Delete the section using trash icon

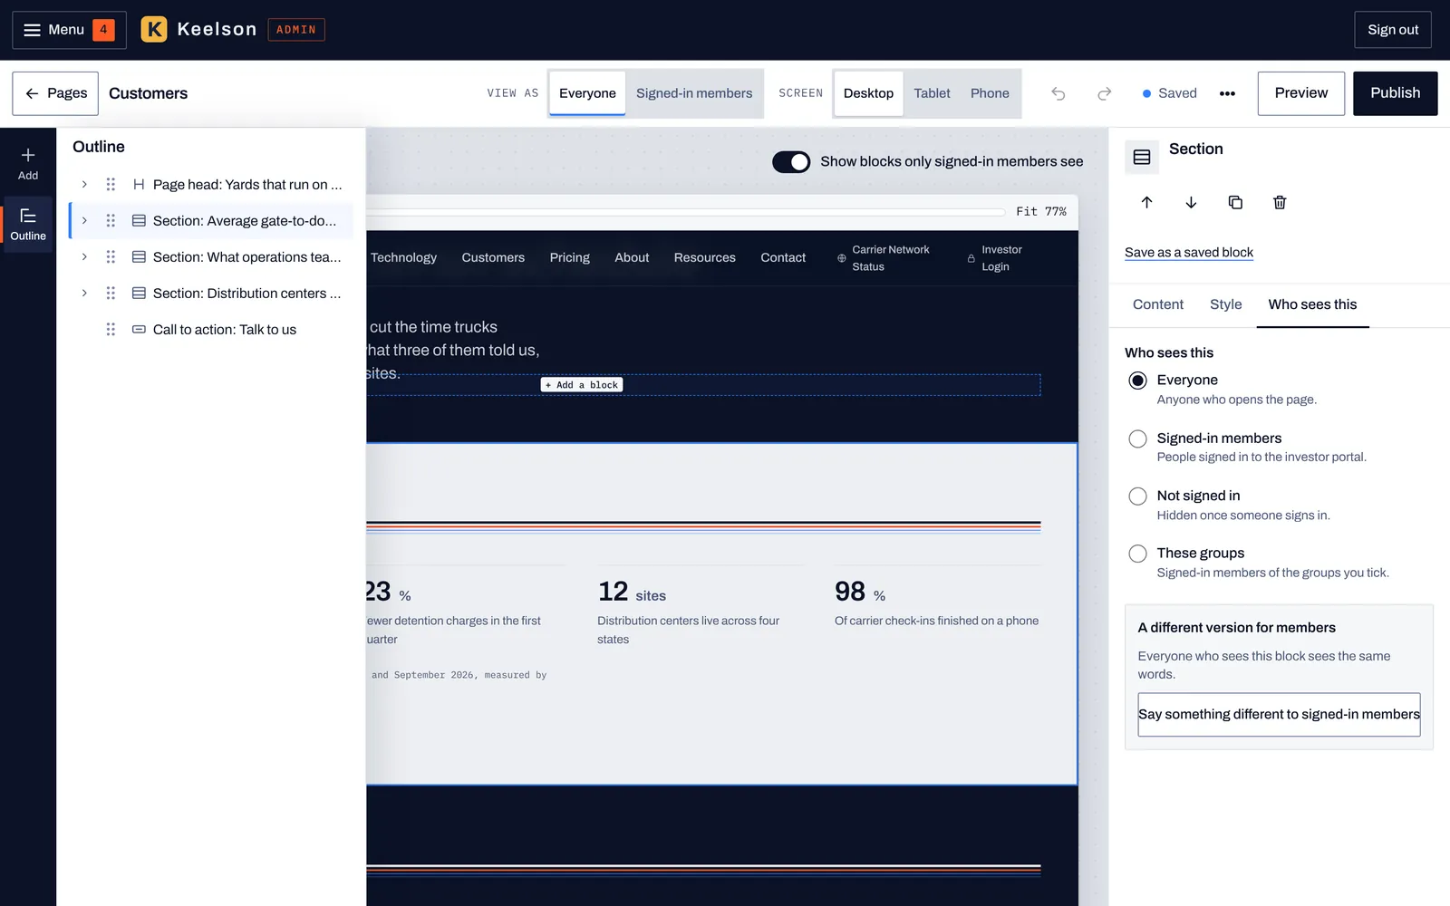[1280, 202]
